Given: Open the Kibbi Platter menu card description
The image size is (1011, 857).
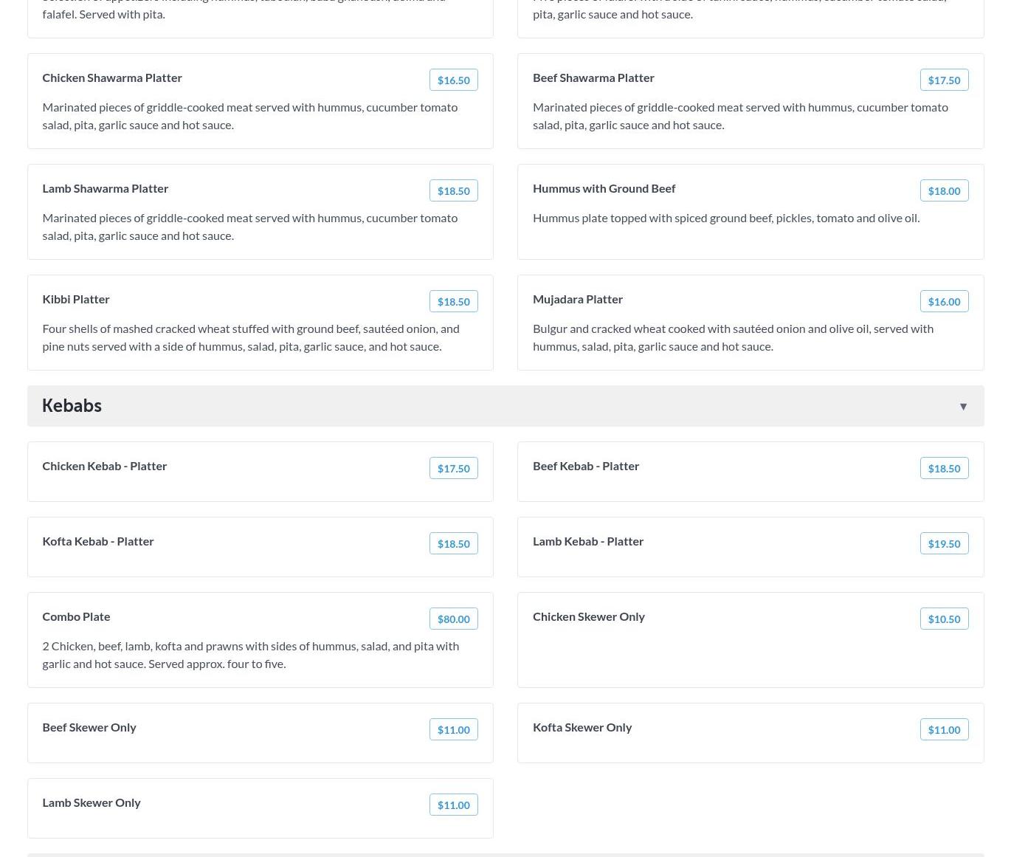Looking at the screenshot, I should point(251,337).
